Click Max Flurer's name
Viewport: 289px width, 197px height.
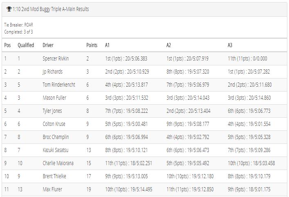click(x=52, y=190)
